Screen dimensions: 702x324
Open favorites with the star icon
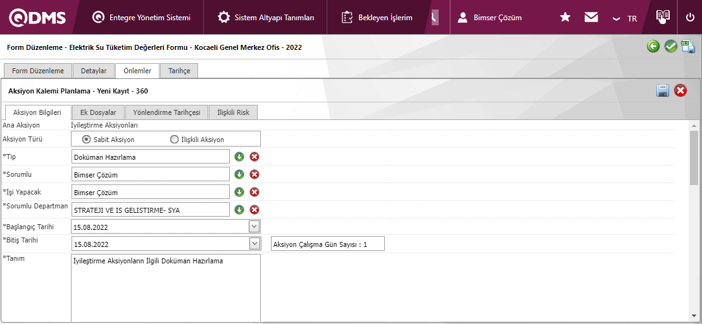(x=565, y=17)
